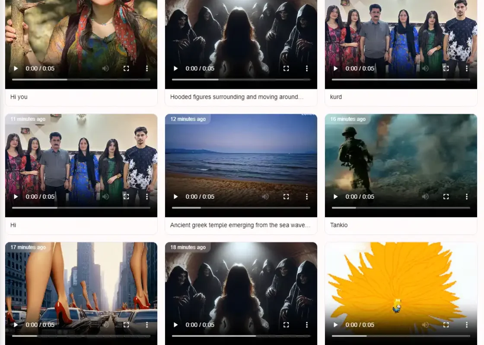Fullscreen the yellow flower video
The image size is (484, 345).
click(x=446, y=325)
